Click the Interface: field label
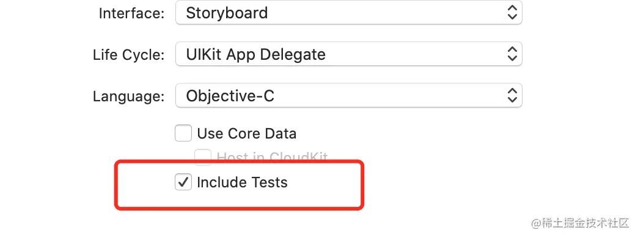The image size is (638, 238). pos(131,13)
